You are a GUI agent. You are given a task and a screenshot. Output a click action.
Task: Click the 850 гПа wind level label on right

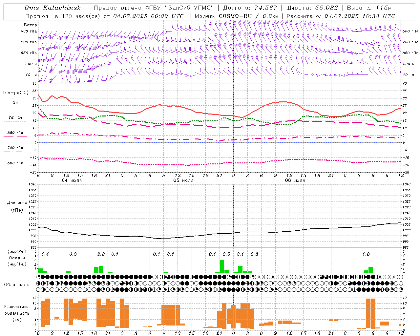point(410,53)
